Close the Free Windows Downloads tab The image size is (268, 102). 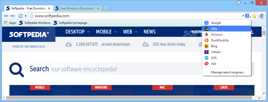click(98, 8)
